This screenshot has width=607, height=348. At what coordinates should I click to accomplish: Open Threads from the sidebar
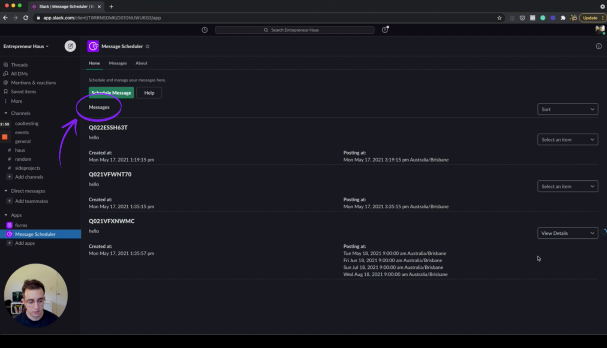click(20, 64)
